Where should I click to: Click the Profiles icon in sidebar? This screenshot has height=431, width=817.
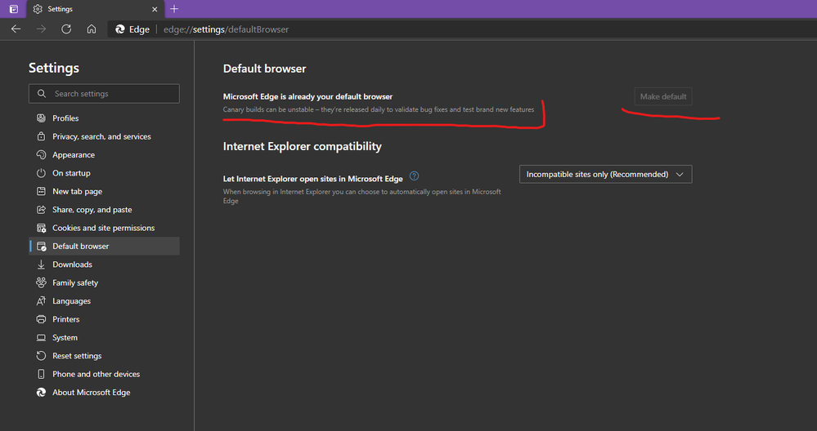[x=41, y=118]
